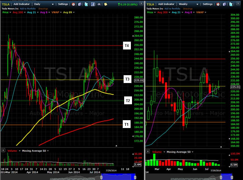Click the 3.4M volume value on Daily chart

click(138, 165)
